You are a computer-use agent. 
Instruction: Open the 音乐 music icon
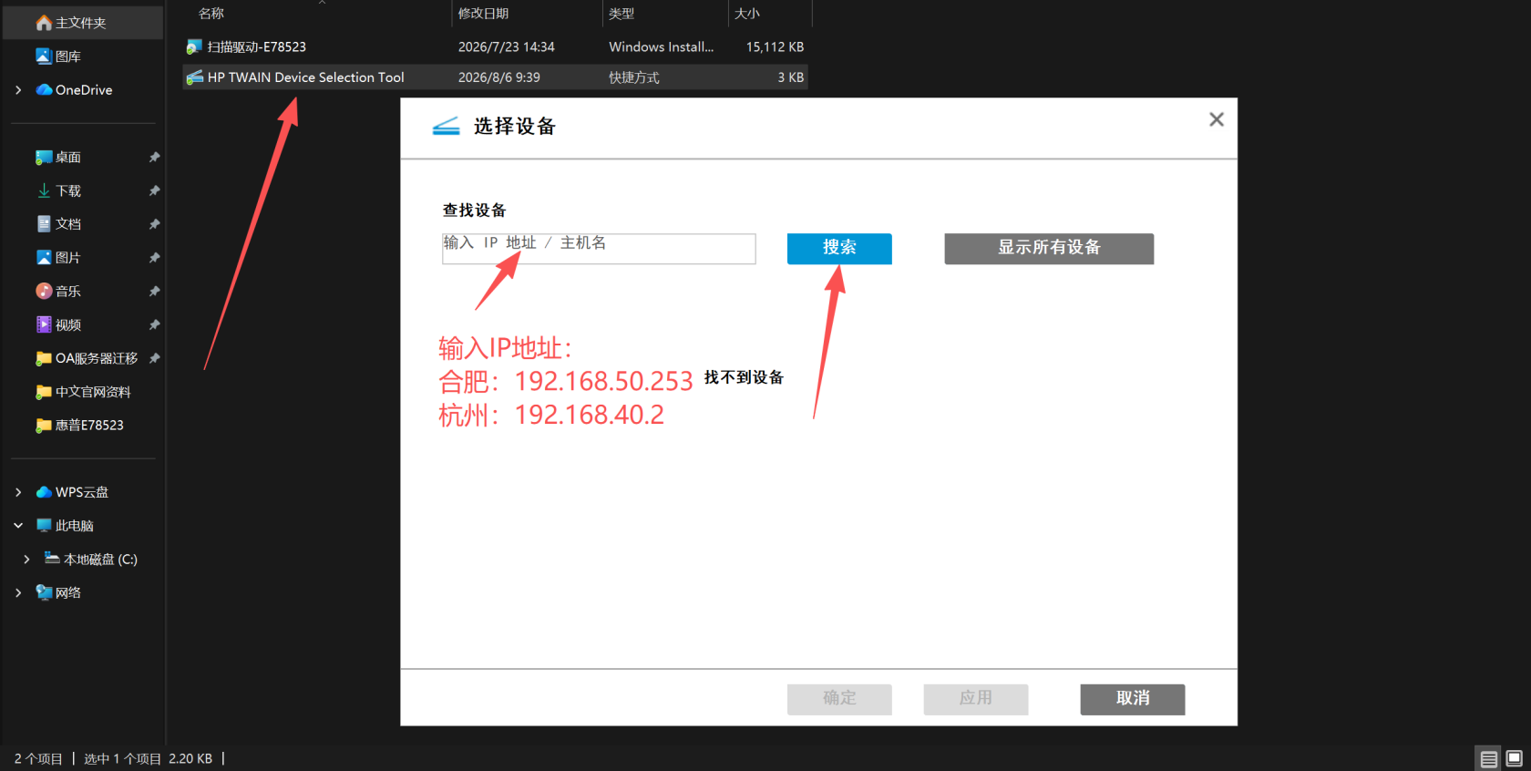click(x=44, y=291)
